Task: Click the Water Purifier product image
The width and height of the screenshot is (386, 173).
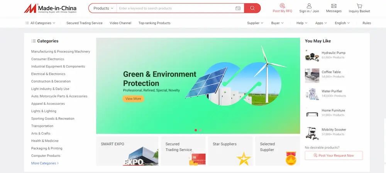Action: coord(312,94)
